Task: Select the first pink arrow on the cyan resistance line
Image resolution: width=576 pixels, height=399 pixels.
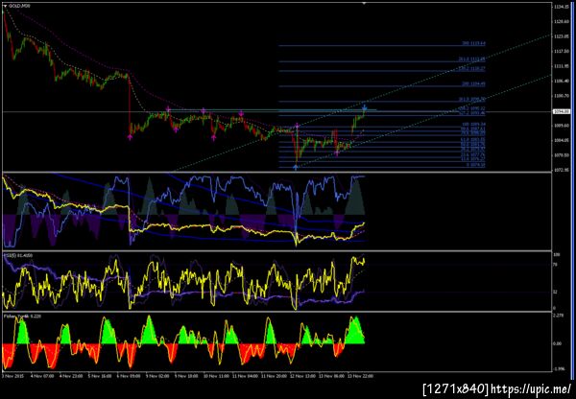Action: point(168,108)
